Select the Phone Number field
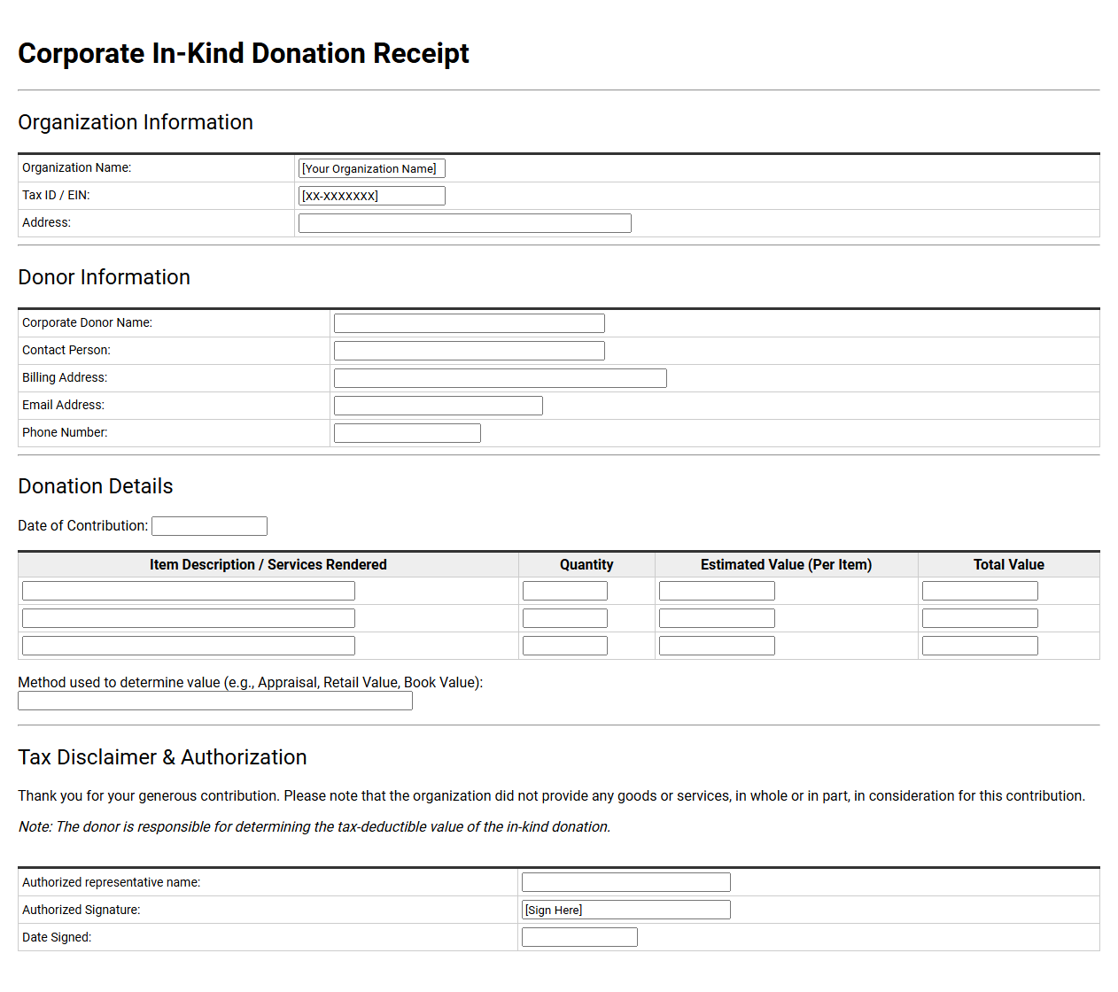This screenshot has width=1118, height=992. point(408,433)
